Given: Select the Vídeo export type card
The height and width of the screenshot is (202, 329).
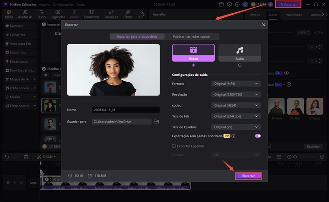Looking at the screenshot, I should coord(193,53).
